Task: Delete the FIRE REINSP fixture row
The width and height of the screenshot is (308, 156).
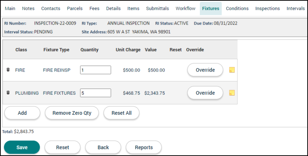Action: point(8,70)
